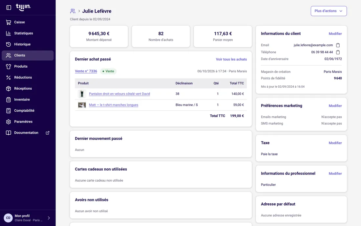
Task: Go back to clients list via breadcrumb icon
Action: pyautogui.click(x=73, y=11)
